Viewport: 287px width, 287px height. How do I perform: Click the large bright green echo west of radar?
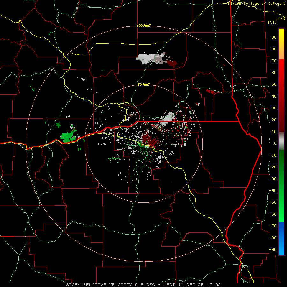pos(68,136)
